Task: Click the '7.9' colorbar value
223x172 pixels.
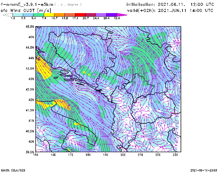Action: 44,18
